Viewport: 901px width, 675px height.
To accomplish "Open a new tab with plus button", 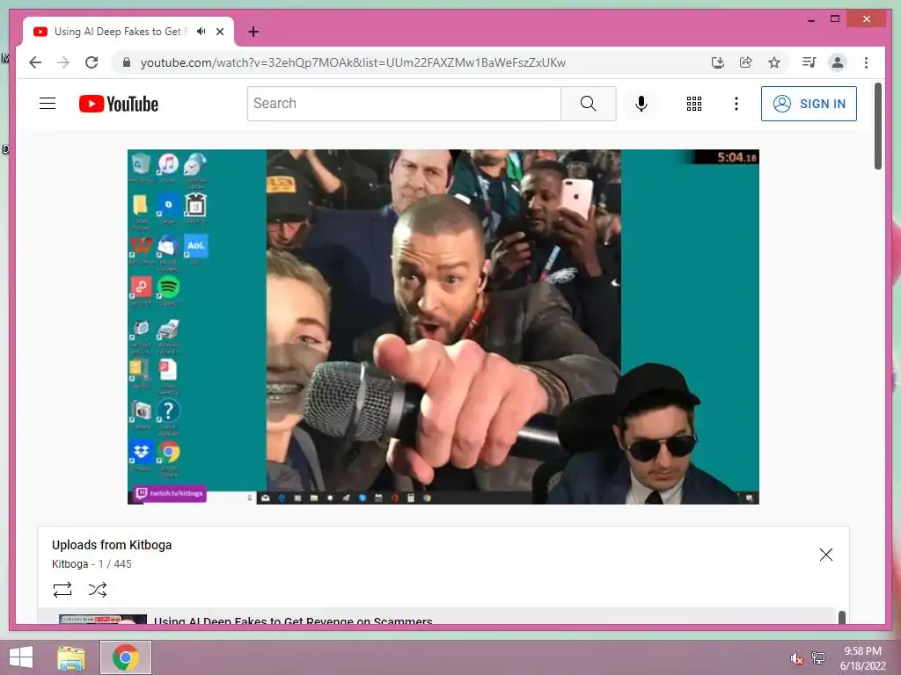I will pyautogui.click(x=253, y=32).
